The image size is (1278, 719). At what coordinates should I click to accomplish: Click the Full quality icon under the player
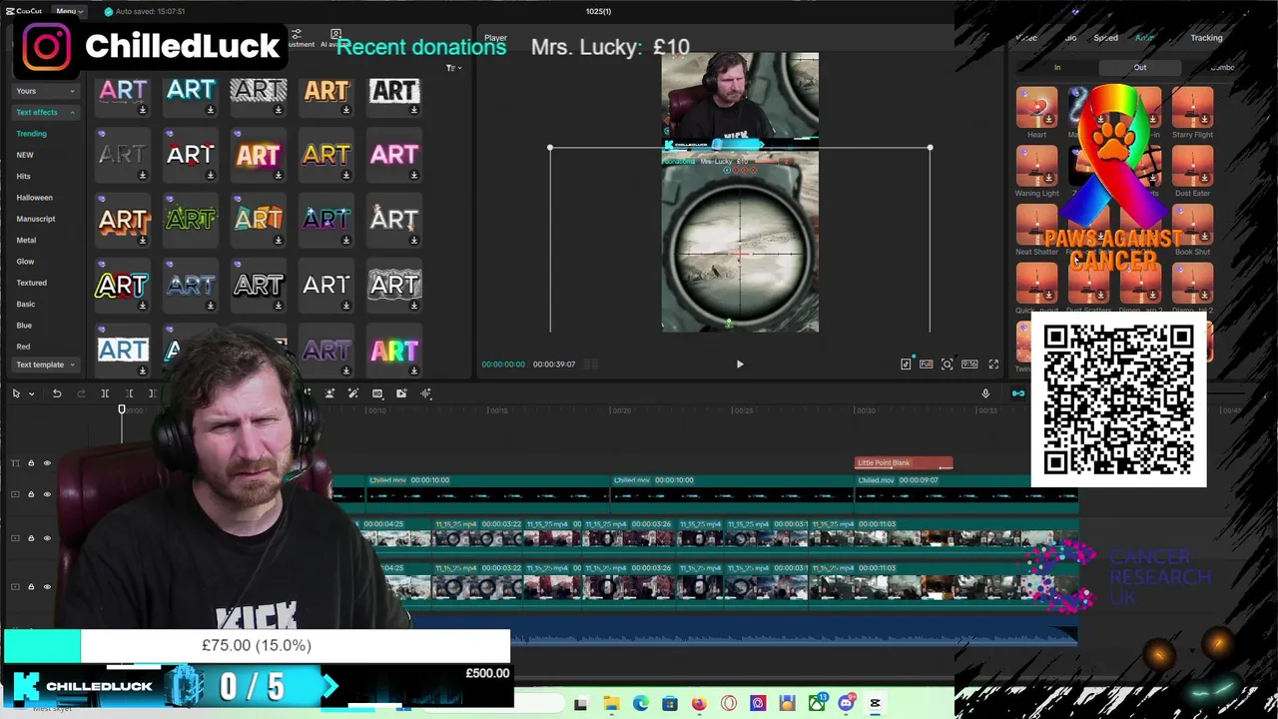click(927, 364)
